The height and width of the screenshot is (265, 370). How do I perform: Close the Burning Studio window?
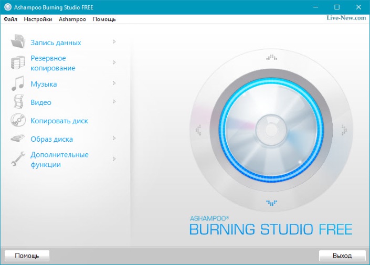point(358,7)
